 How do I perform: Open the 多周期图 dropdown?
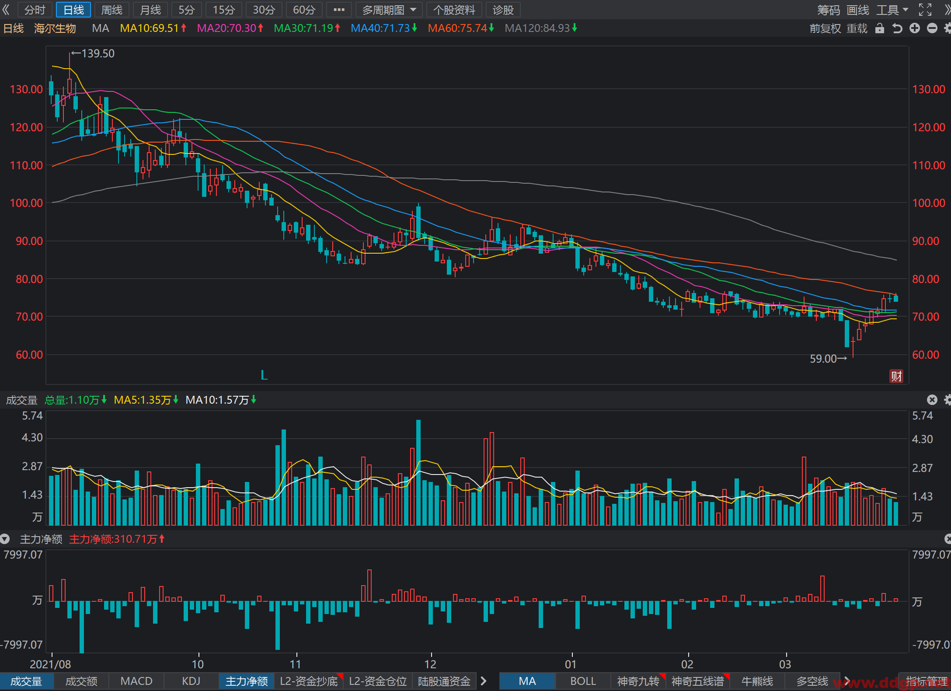tap(389, 10)
